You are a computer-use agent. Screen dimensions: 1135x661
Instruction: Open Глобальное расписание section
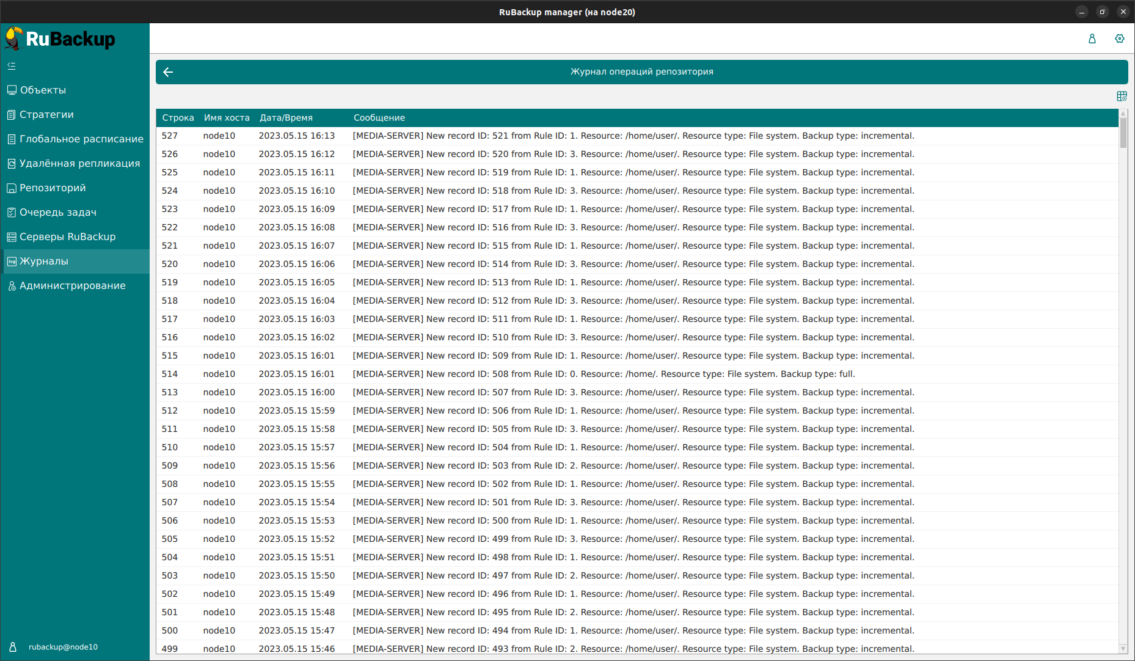(81, 139)
